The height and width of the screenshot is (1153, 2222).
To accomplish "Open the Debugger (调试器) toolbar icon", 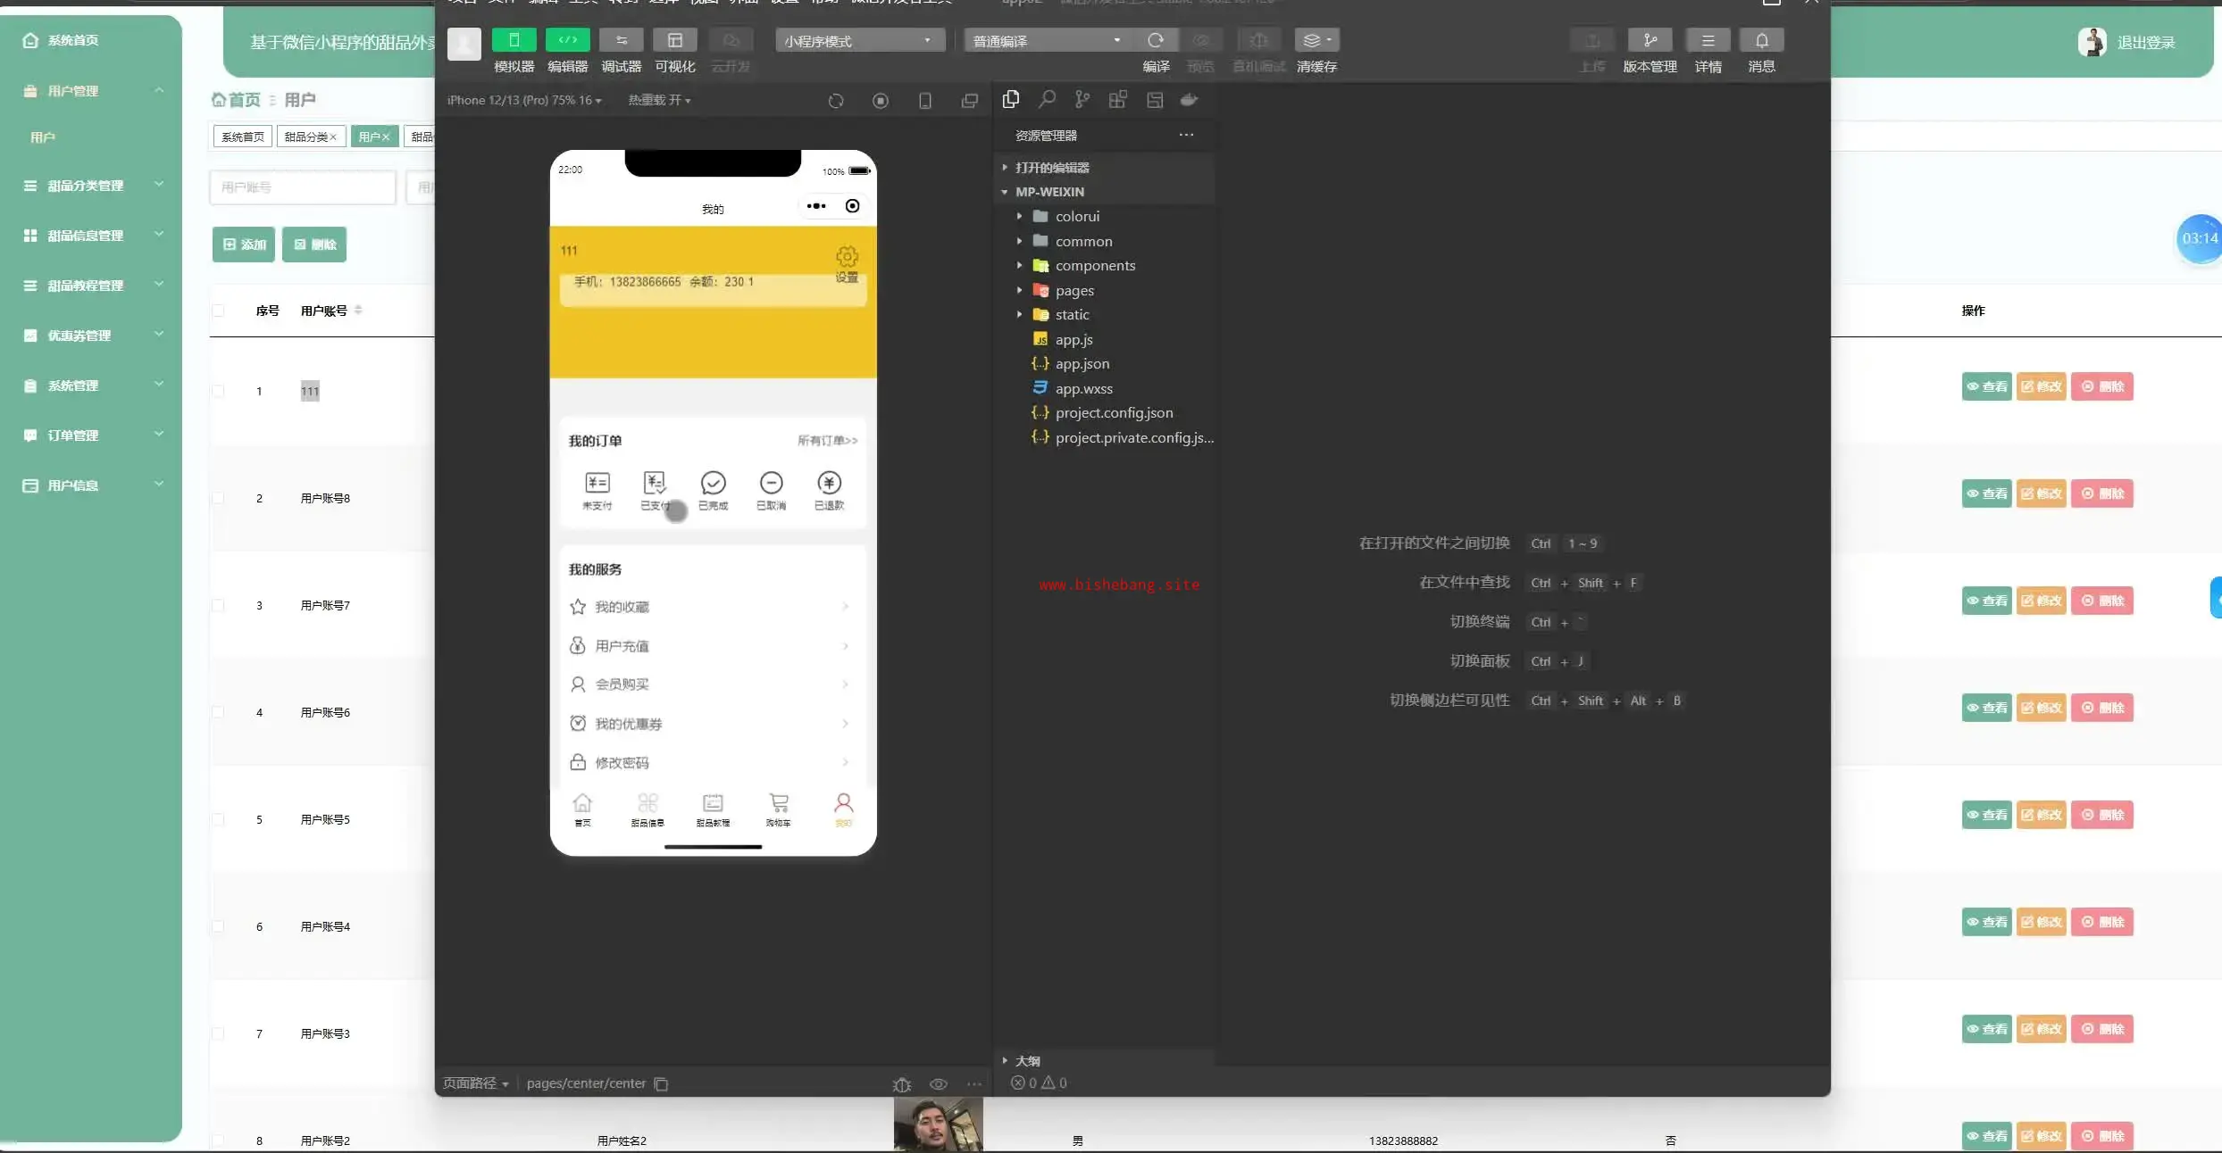I will 621,40.
